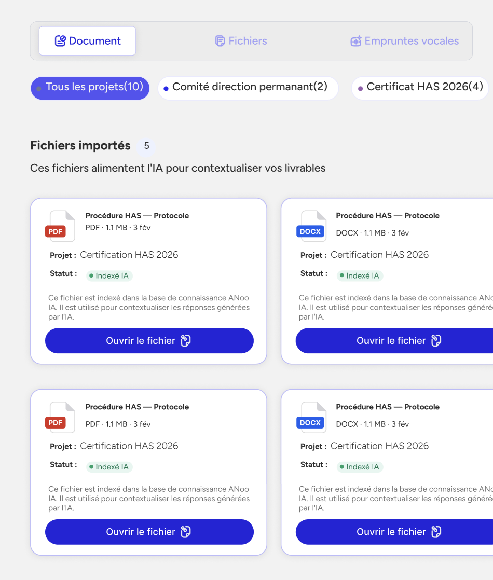
Task: Click the Procédure HAS — Protocole title on first-row PDF card
Action: click(x=137, y=216)
